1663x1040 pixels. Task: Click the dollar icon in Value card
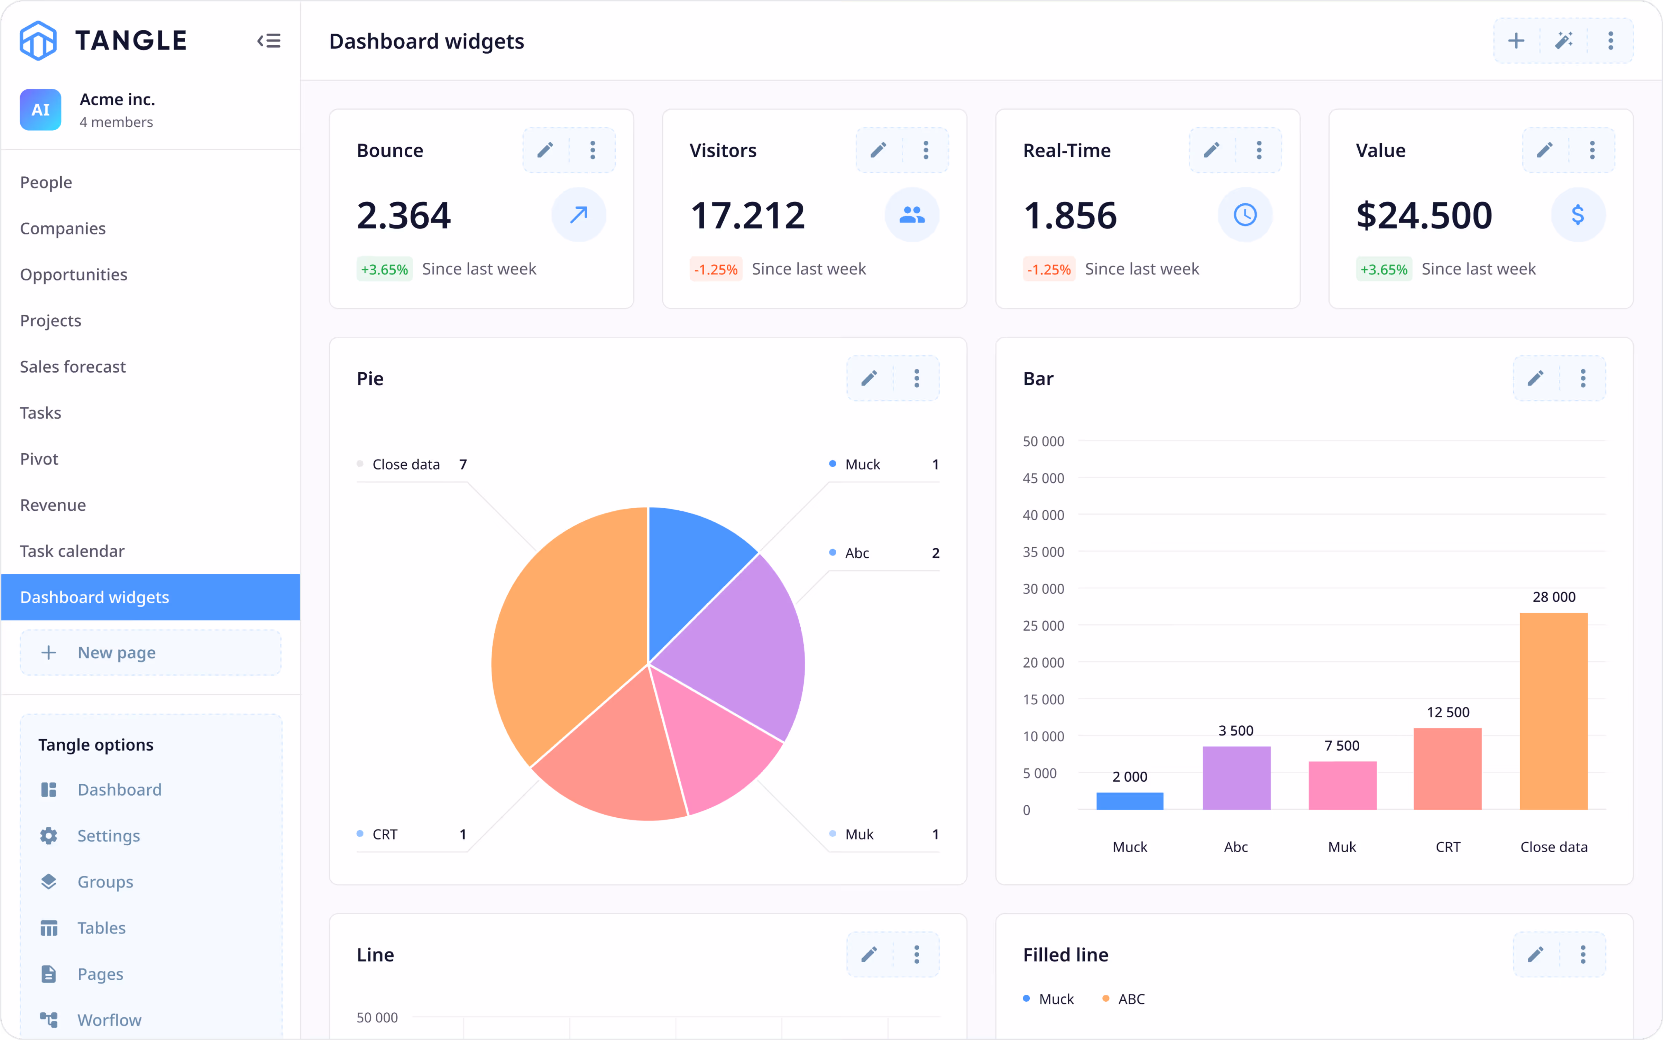click(1578, 215)
